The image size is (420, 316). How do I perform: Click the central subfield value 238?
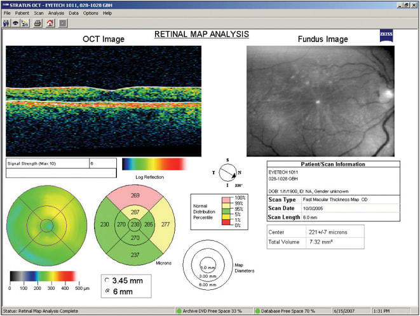pyautogui.click(x=135, y=224)
